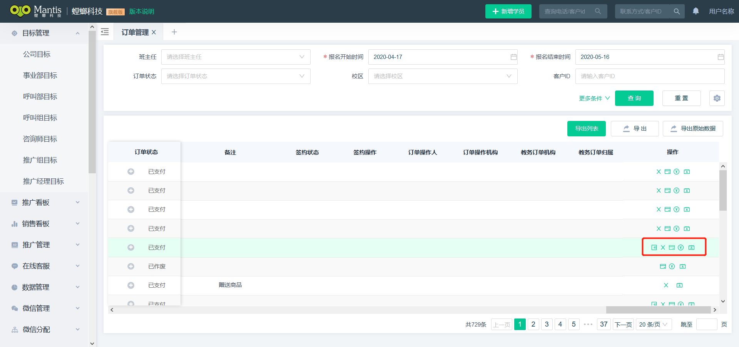Add a new tab with the plus icon

coord(174,32)
